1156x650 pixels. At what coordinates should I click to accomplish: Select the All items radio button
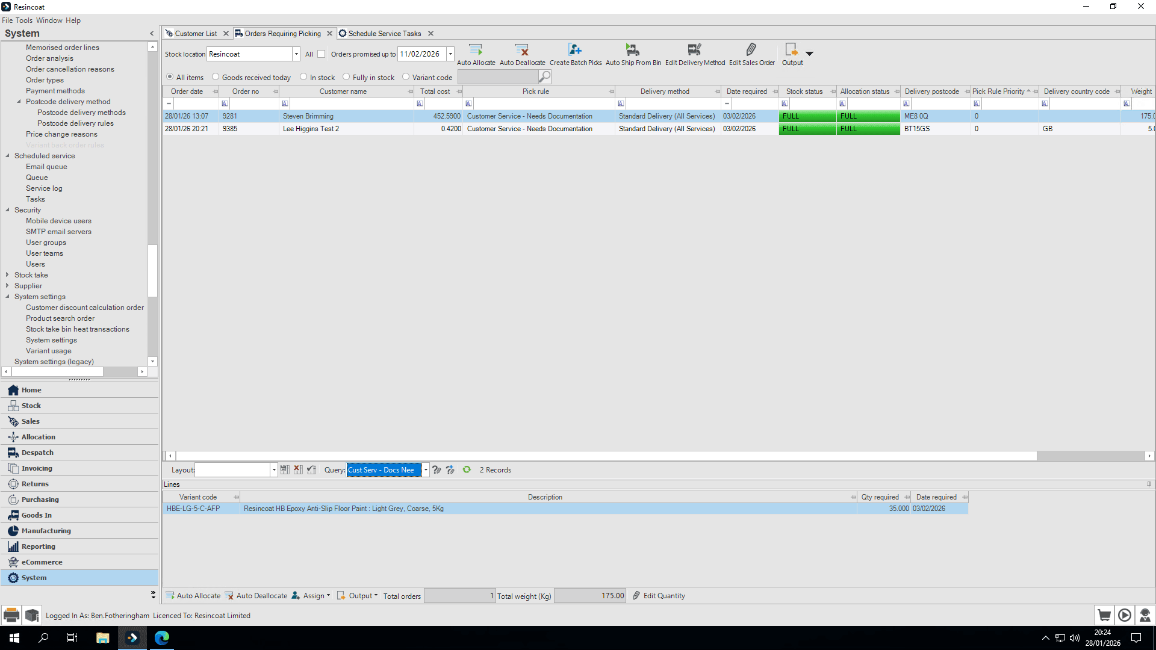click(170, 77)
